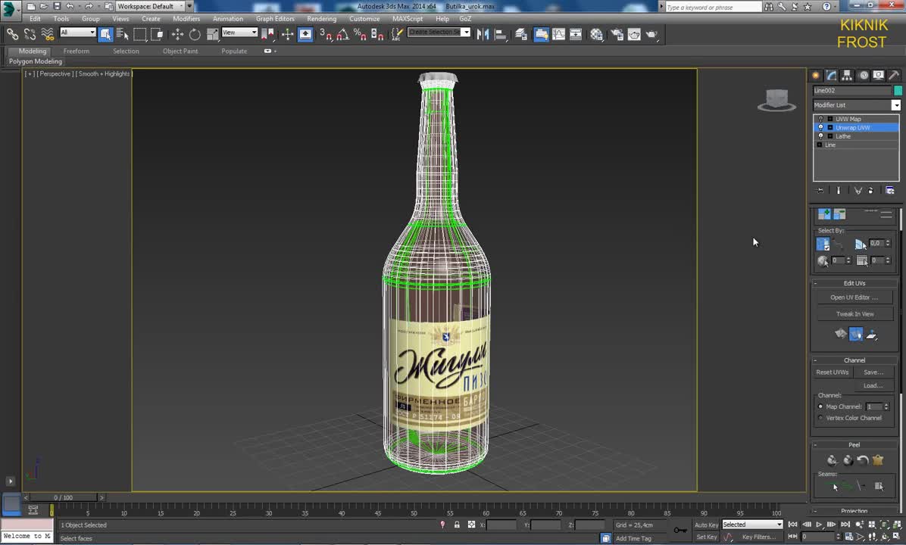The image size is (906, 545).
Task: Switch to the Object Paint ribbon tab
Action: coord(180,51)
